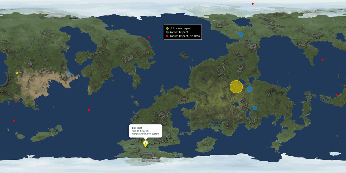This screenshot has width=346, height=173.
Task: Click the red dot in the central-west ocean near the small isle
Action: pos(89,110)
